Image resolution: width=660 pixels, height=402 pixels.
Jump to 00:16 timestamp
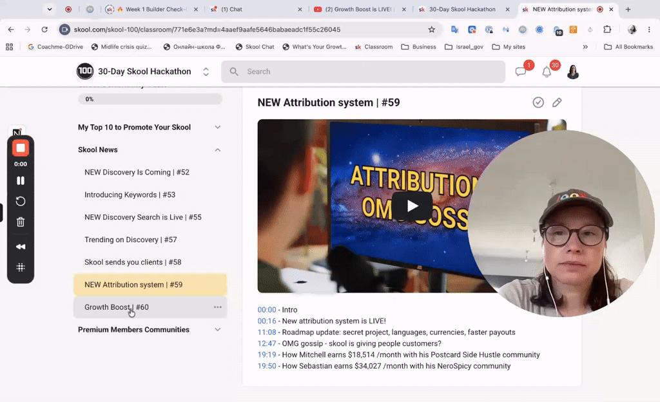click(266, 321)
